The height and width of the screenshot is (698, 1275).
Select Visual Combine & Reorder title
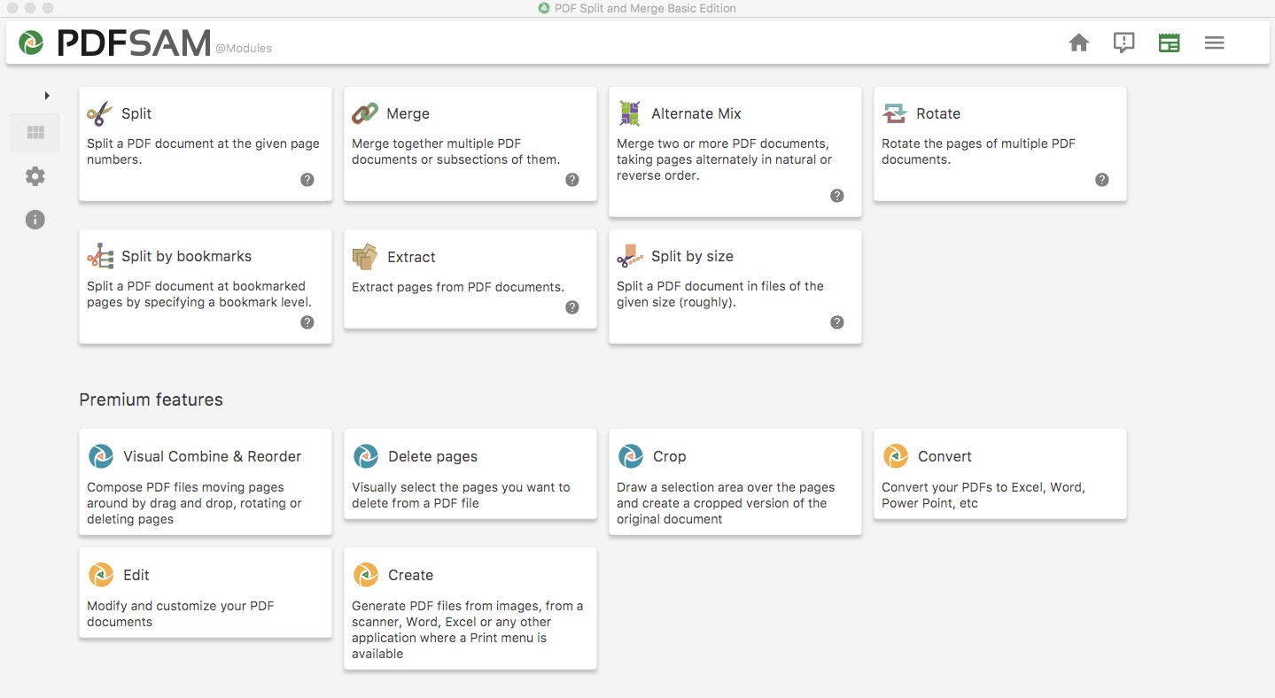click(x=213, y=456)
